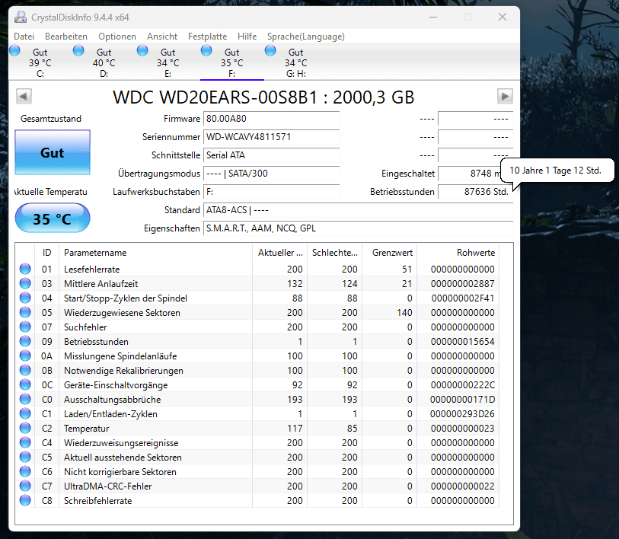Click status orb for Nicht korrigierbare Sektoren
Image resolution: width=619 pixels, height=539 pixels.
point(25,471)
